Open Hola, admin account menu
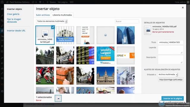190x107 pixels. pos(182,2)
